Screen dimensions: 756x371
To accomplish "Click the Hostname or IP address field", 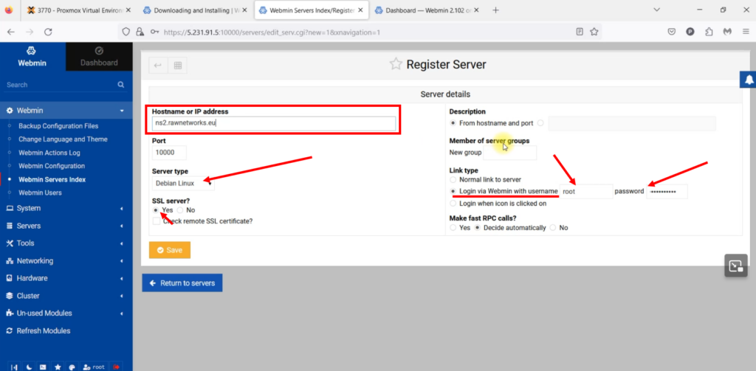I will coord(275,123).
